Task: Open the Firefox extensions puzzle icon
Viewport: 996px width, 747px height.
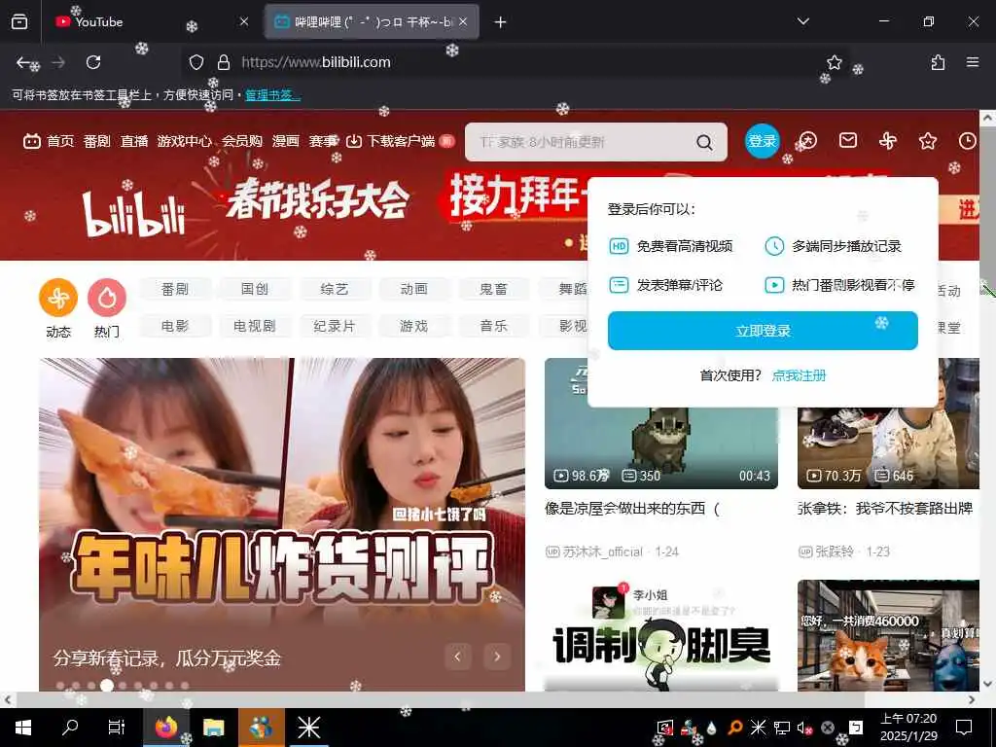Action: pos(938,62)
